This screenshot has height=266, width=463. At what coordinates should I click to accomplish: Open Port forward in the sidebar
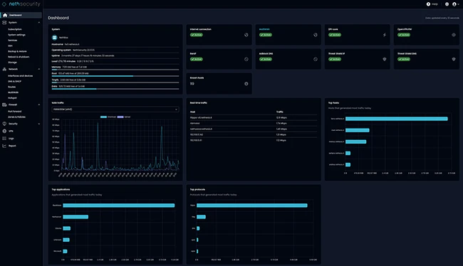coord(15,112)
